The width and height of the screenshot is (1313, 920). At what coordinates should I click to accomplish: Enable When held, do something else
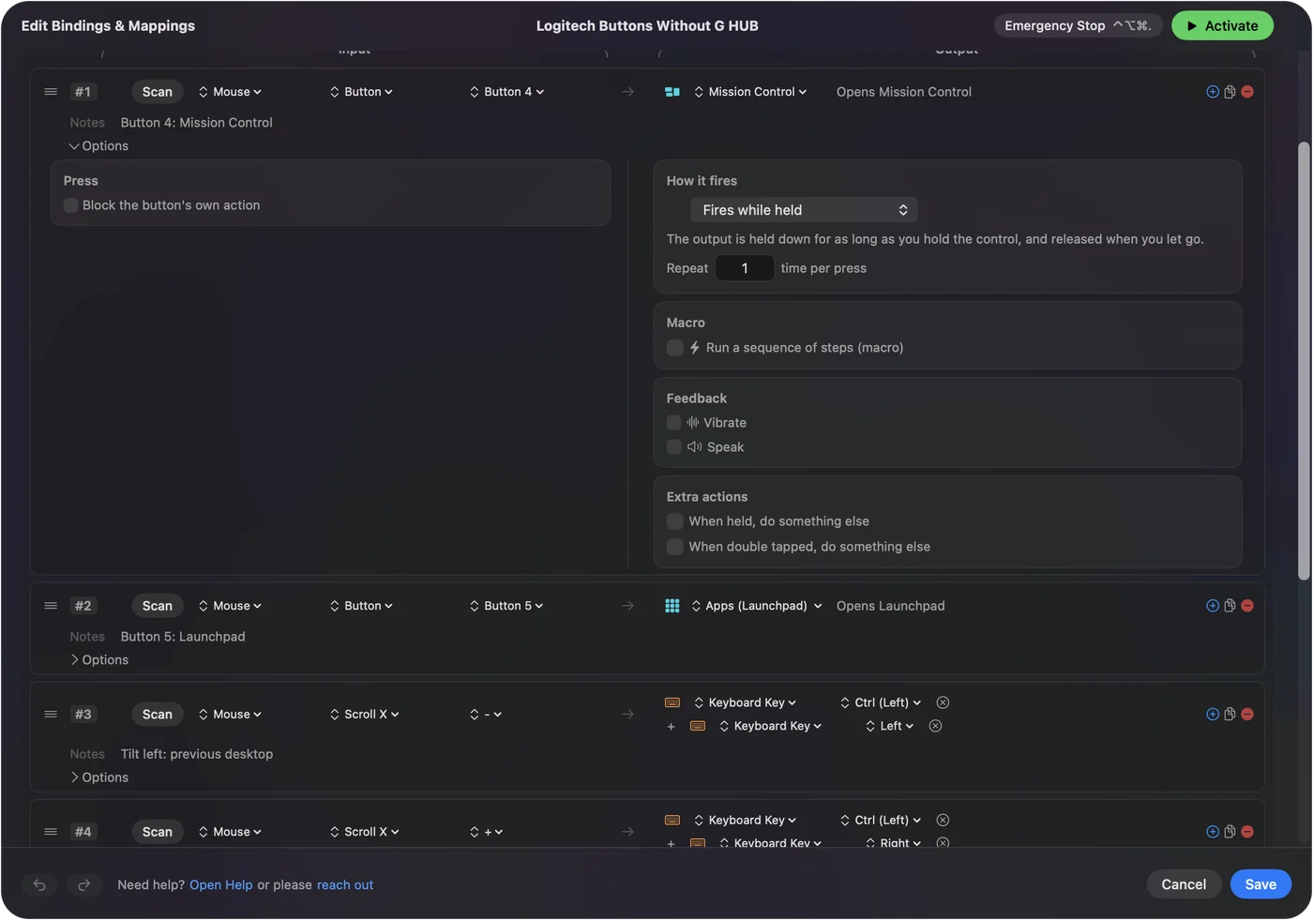click(x=675, y=521)
